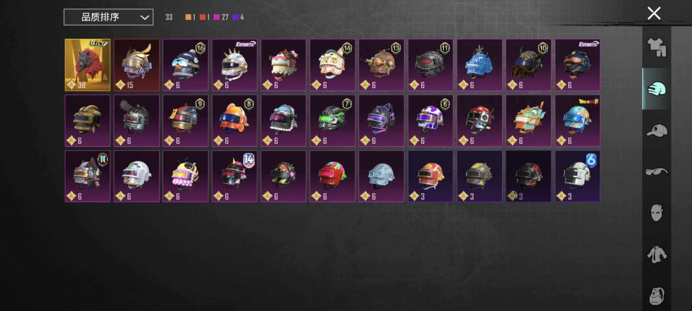
Task: Select the gold wolf helmet worth 38
Action: 87,65
